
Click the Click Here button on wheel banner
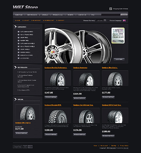click(119, 59)
